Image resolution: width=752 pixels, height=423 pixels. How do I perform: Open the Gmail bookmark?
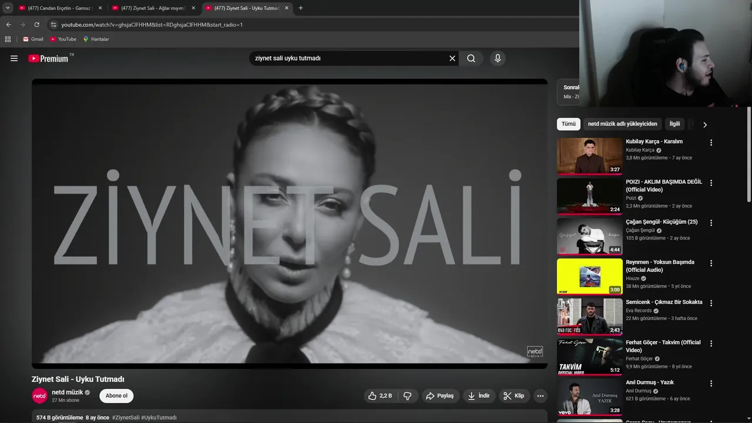(33, 39)
